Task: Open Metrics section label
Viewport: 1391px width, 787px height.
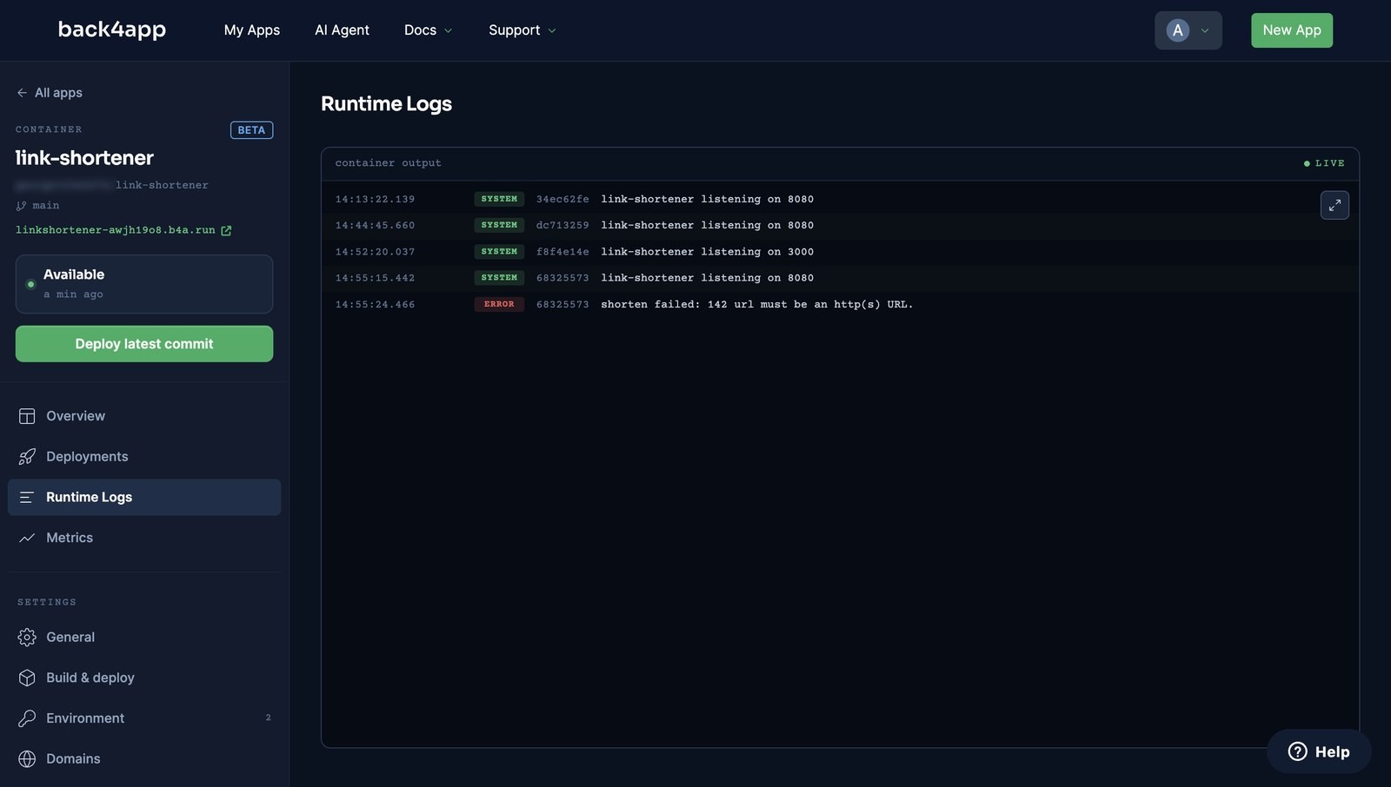Action: click(70, 538)
